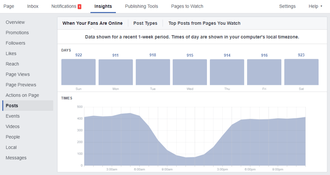Expand the Help dropdown arrow

pyautogui.click(x=321, y=6)
